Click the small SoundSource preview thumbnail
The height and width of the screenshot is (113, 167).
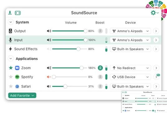(x=144, y=102)
